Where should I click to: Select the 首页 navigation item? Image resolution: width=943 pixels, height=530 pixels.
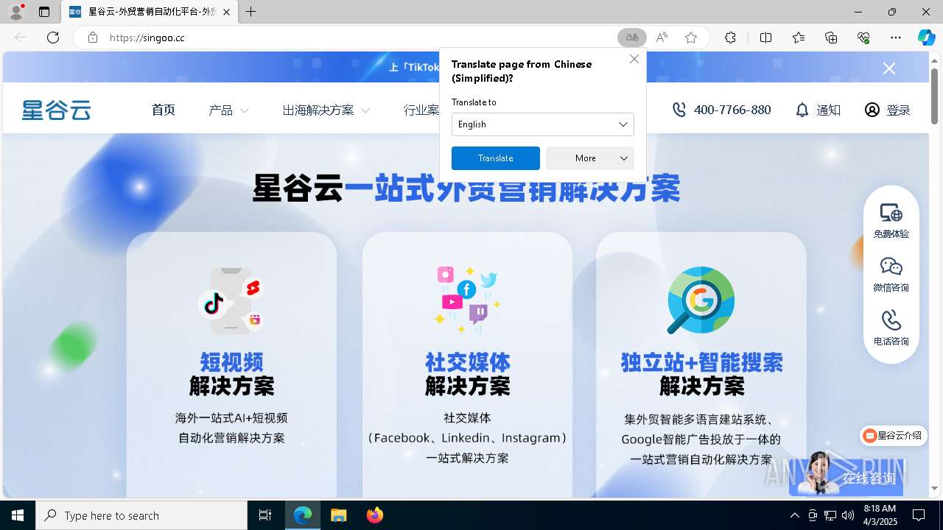pos(164,110)
